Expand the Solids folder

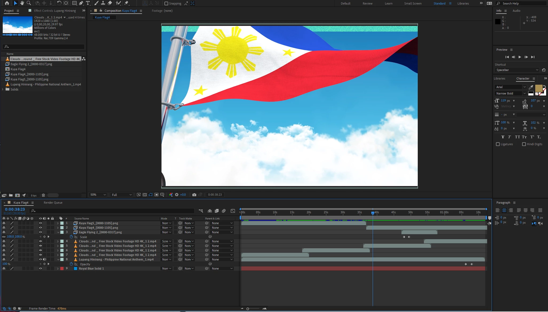(x=3, y=89)
